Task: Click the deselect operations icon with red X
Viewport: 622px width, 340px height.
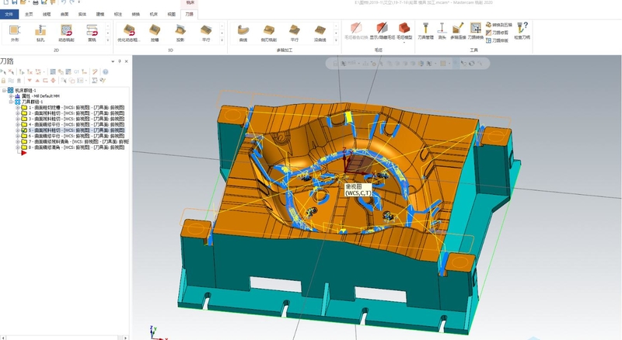Action: [x=11, y=71]
